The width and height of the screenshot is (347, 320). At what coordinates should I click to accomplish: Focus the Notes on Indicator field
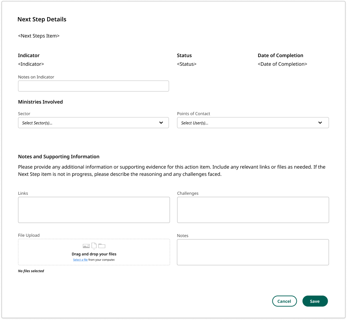(93, 86)
